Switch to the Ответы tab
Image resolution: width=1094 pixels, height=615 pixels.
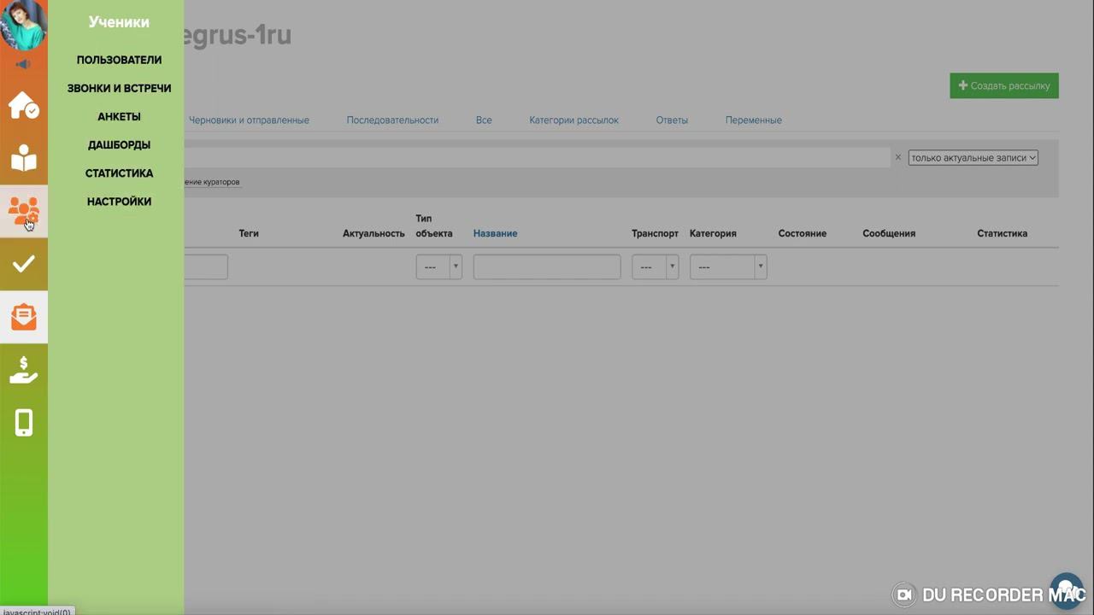point(672,120)
